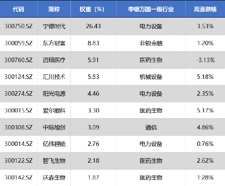Select stock code 300015.SZ
Screen dimensions: 225x186
18,110
